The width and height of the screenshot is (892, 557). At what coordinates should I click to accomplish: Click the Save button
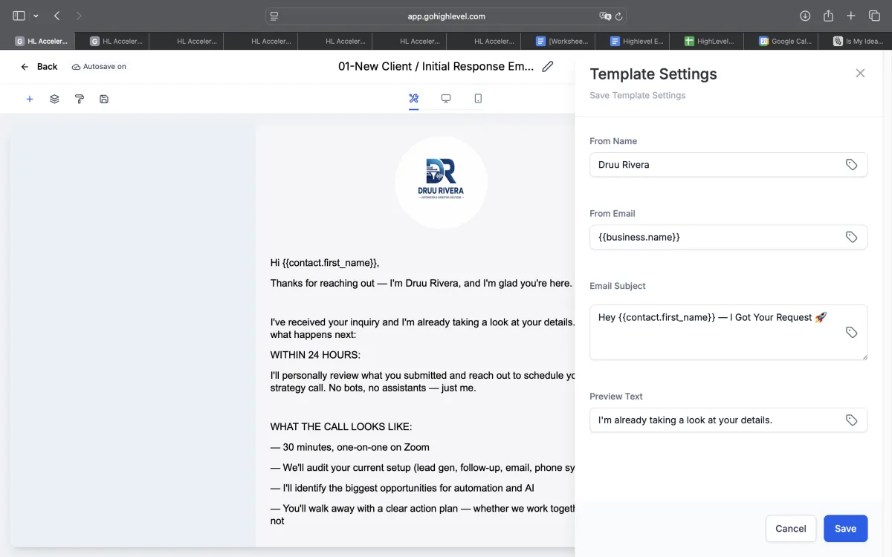pyautogui.click(x=845, y=529)
